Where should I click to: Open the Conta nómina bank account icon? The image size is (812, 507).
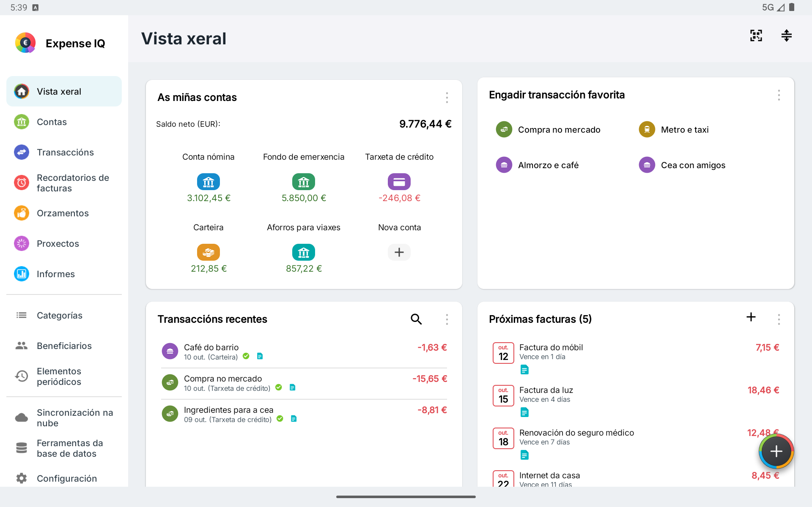(208, 182)
